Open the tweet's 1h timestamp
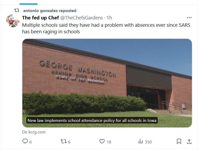This screenshot has height=151, width=199. [x=109, y=18]
